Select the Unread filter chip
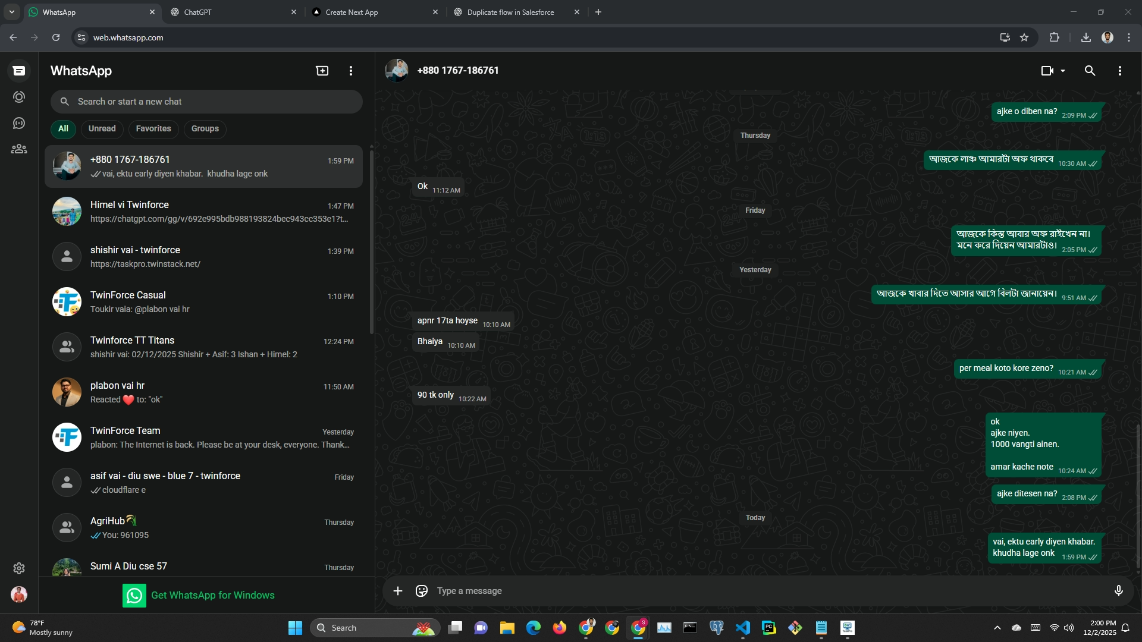 point(102,128)
